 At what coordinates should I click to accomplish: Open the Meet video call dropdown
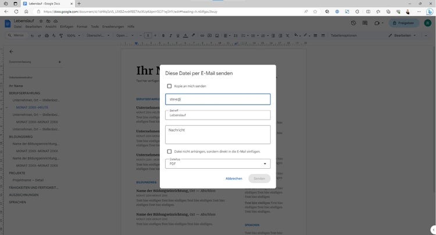[x=378, y=23]
